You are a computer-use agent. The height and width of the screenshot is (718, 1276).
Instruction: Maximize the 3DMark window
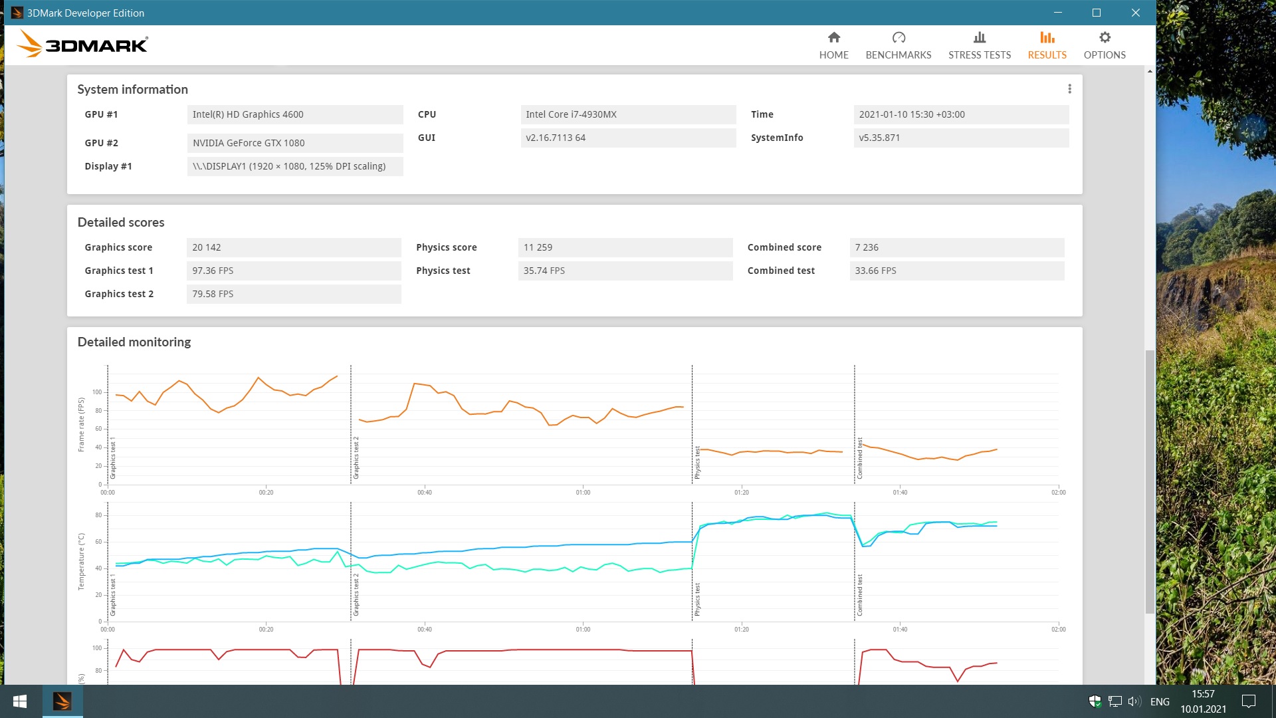pos(1097,13)
